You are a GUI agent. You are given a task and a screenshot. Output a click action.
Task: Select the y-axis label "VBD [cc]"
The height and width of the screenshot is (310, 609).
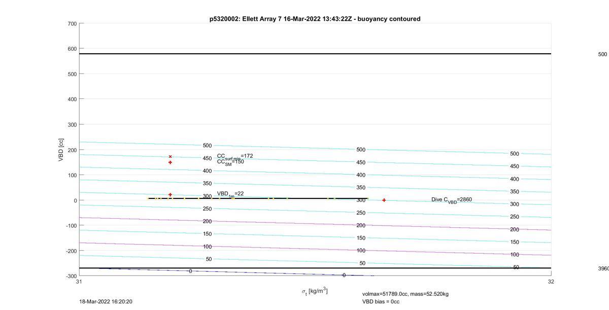pos(61,150)
